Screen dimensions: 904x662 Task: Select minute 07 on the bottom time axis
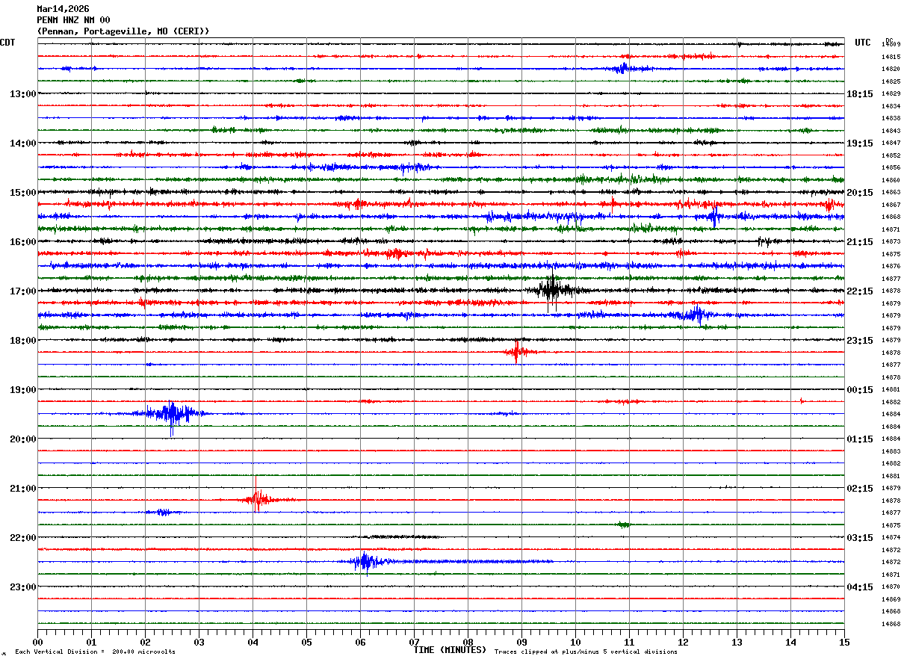[x=414, y=642]
